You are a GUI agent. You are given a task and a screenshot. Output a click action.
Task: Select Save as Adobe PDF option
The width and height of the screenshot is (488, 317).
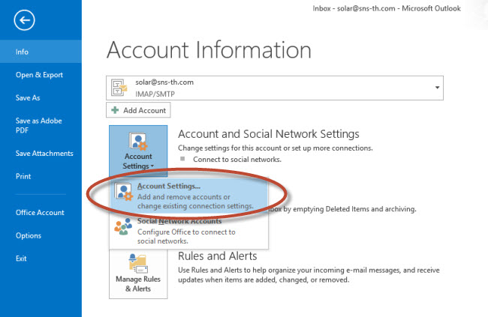pos(41,125)
